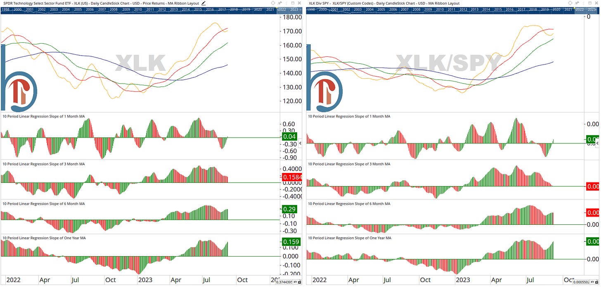
Task: Click XLK/SPY '3 Month MA' slope indicator label
Action: [349, 164]
